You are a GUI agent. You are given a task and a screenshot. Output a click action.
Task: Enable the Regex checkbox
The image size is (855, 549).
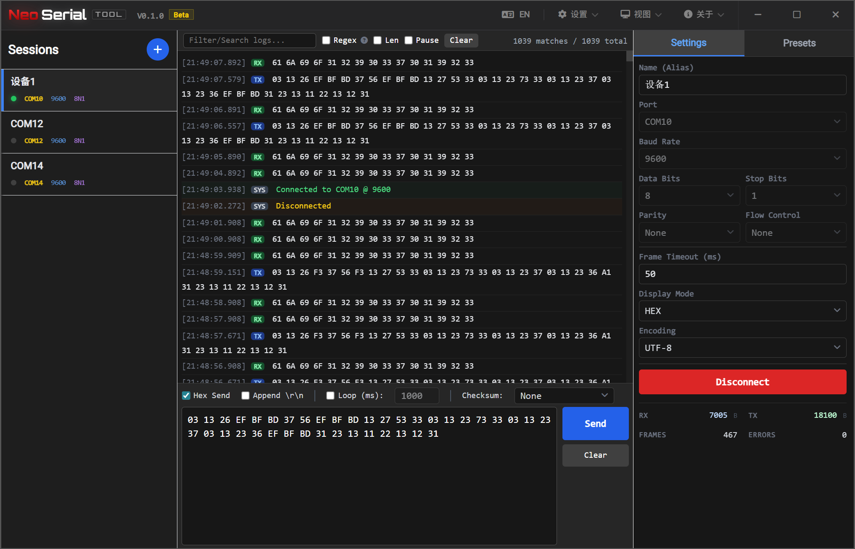[x=326, y=40]
